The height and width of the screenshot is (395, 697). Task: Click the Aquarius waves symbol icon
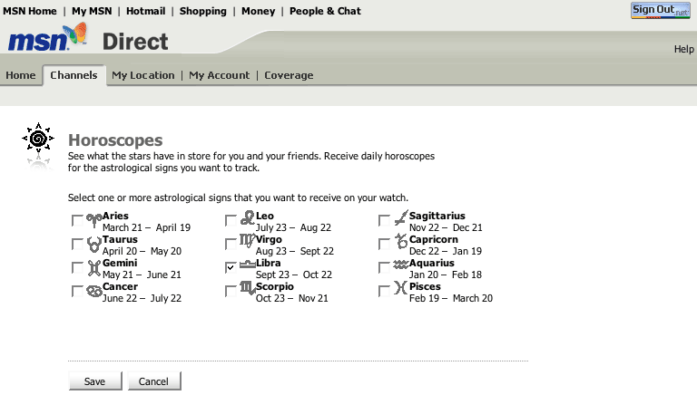click(x=400, y=265)
